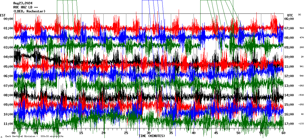This screenshot has height=140, width=305.
Task: Click the UTC time zone header
Action: click(x=290, y=15)
